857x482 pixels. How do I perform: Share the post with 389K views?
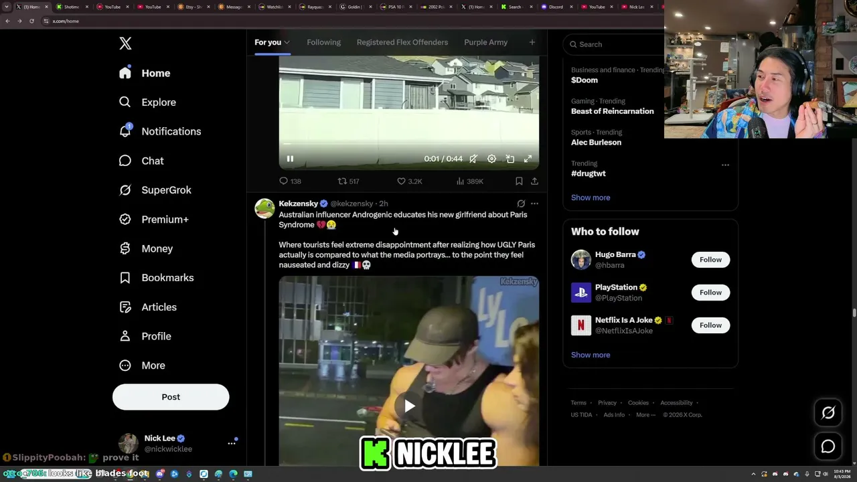point(534,181)
